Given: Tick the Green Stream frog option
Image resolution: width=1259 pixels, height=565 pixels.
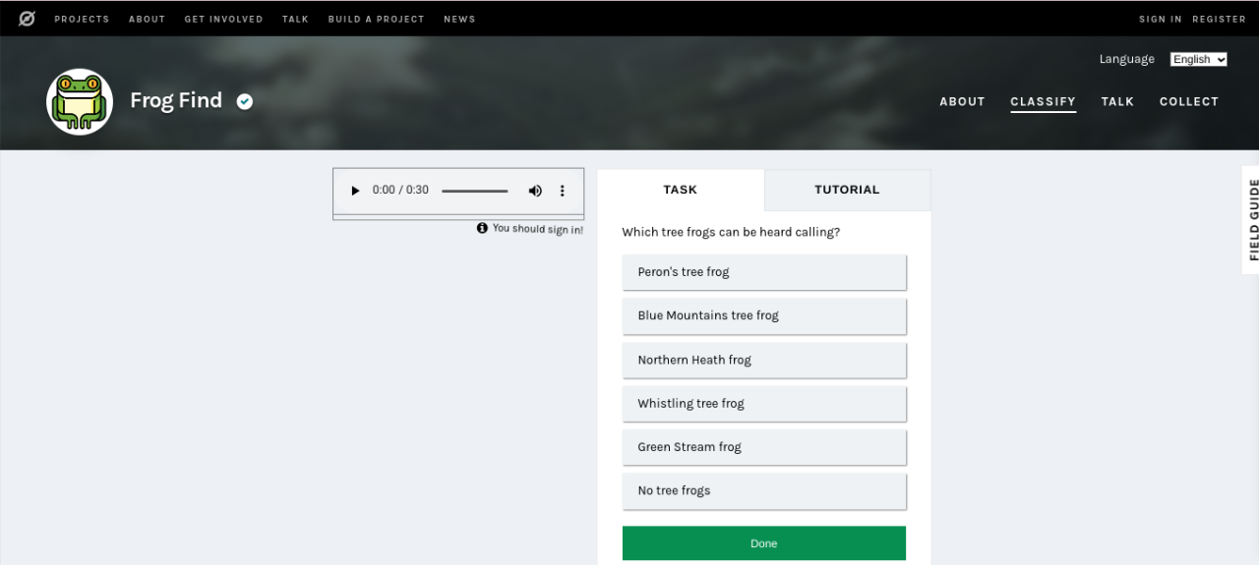Looking at the screenshot, I should [x=764, y=447].
